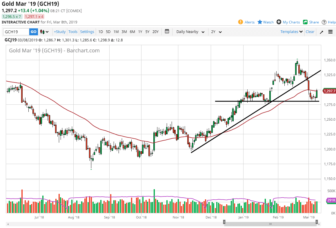336x228 pixels.
Task: Switch to 6M time range
Action: point(132,32)
